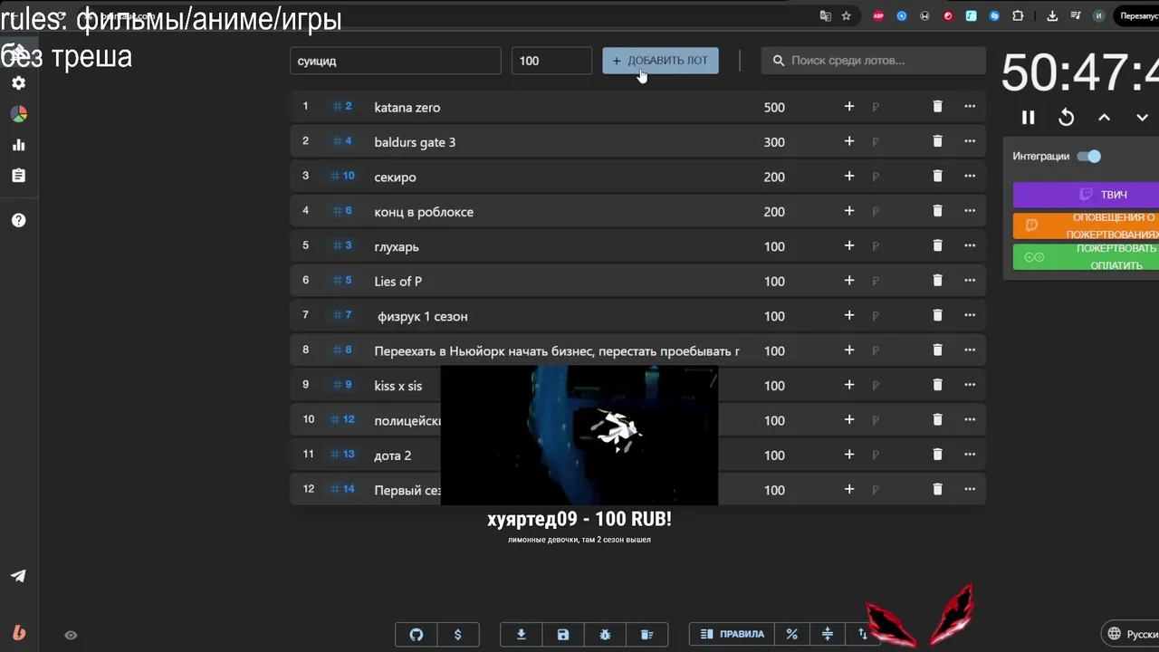Focus the lot amount field showing 100
This screenshot has height=652, width=1159.
pyautogui.click(x=551, y=61)
